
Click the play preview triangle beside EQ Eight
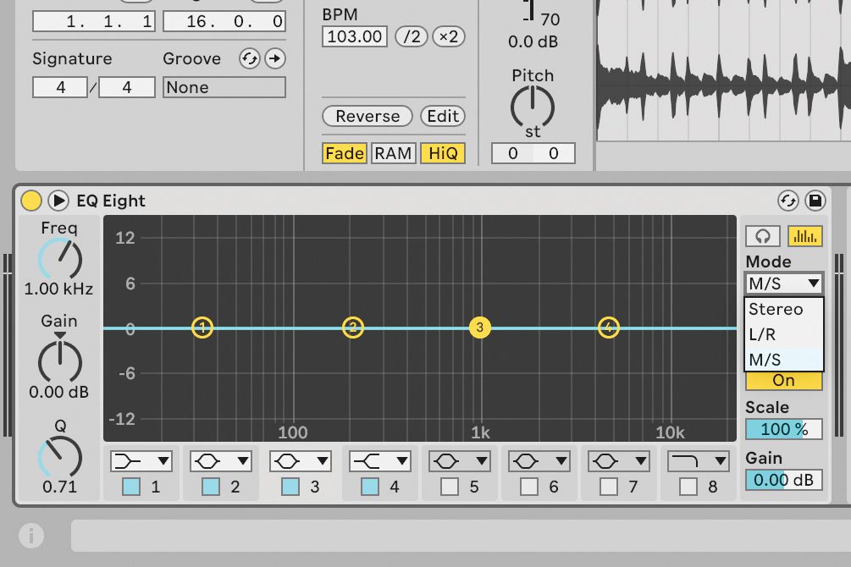coord(58,201)
